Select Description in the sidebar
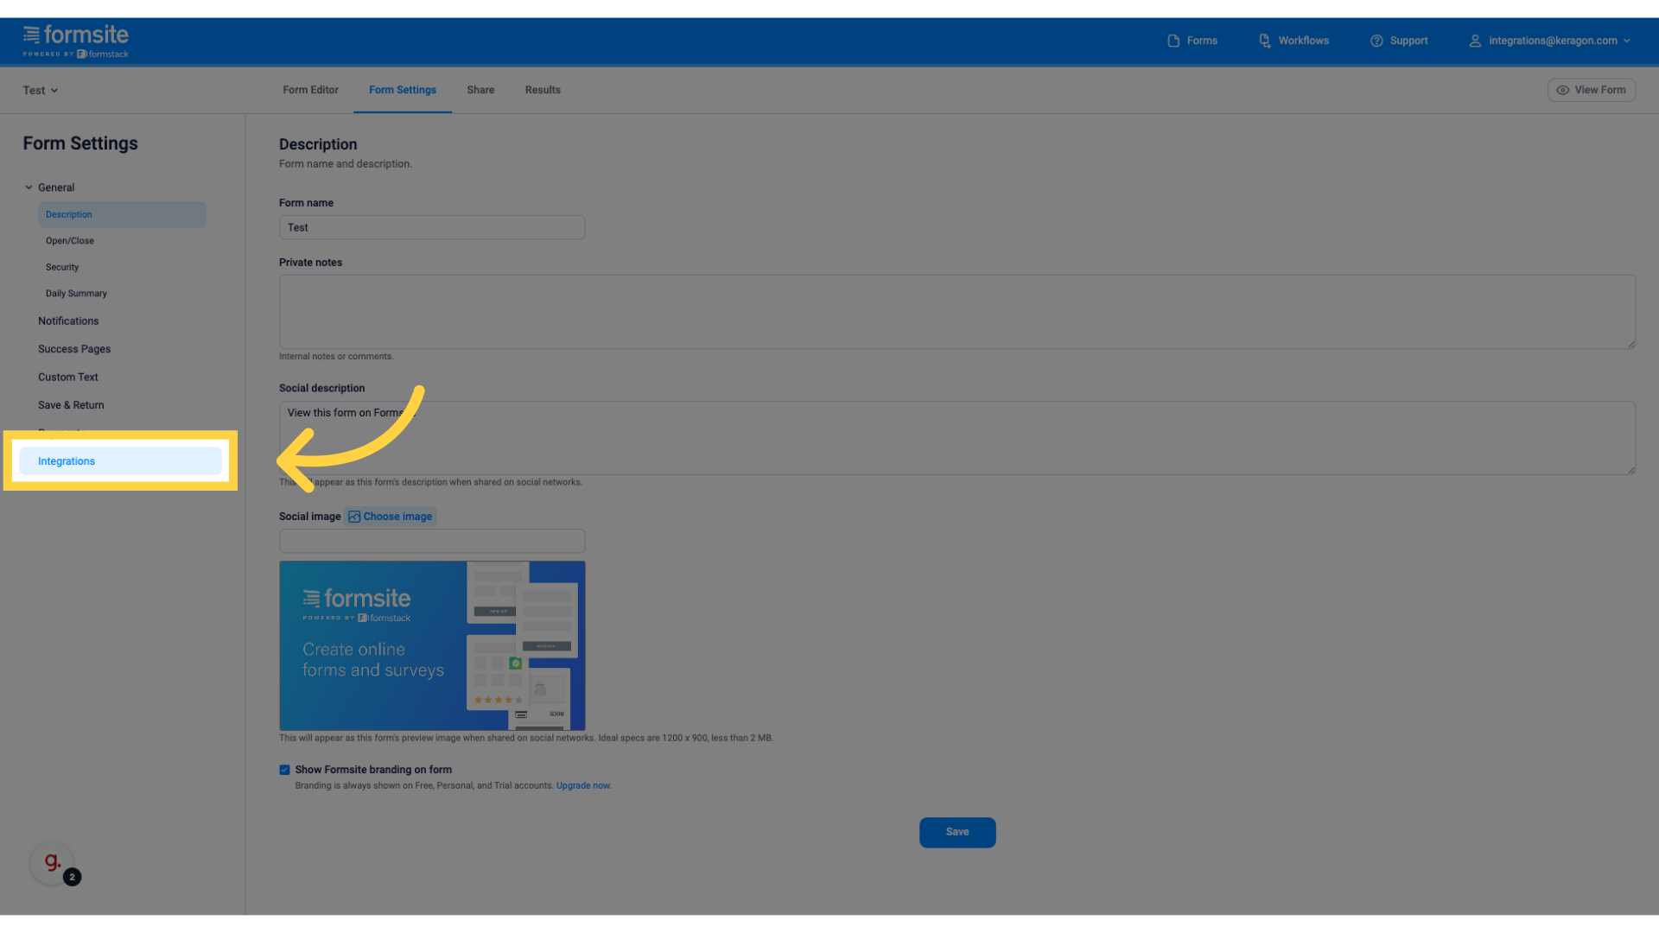 click(x=122, y=214)
